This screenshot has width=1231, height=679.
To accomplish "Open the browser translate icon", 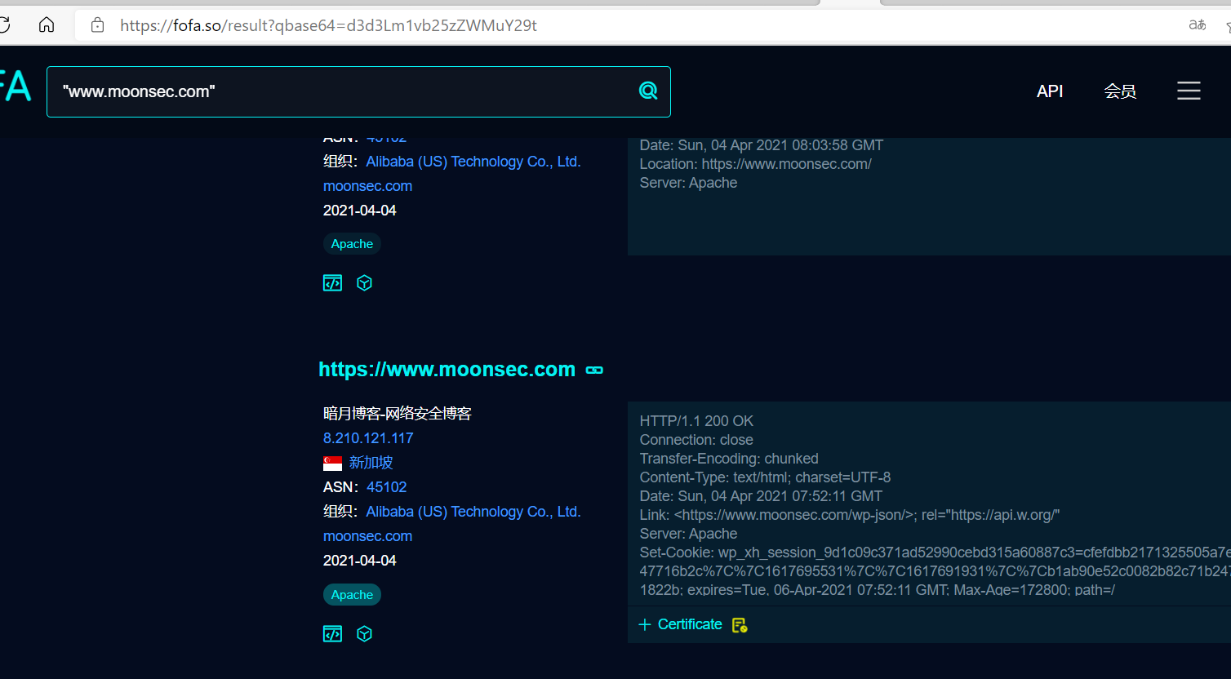I will (x=1198, y=25).
